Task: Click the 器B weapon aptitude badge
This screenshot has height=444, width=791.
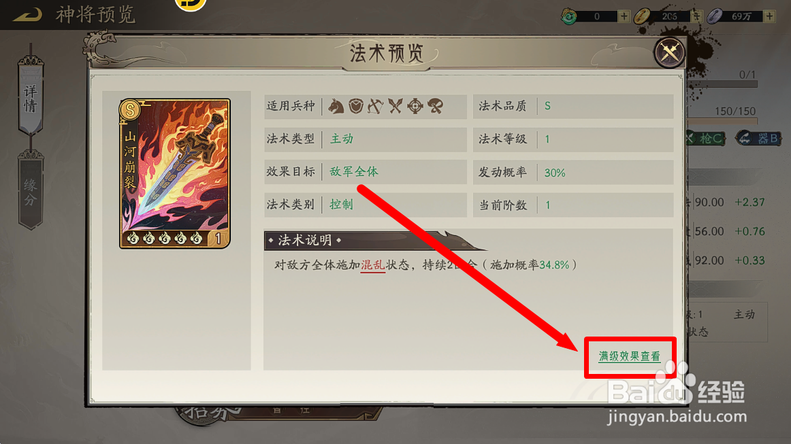Action: tap(758, 138)
